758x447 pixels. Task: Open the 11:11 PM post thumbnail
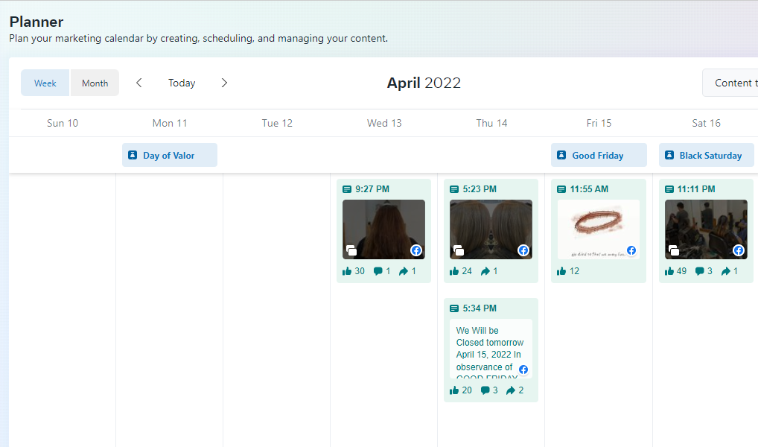pos(707,229)
